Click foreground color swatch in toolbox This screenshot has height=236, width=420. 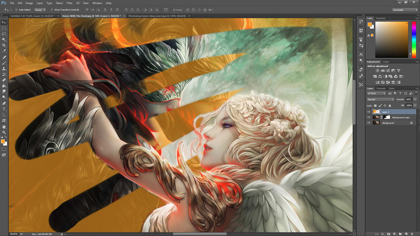click(x=3, y=141)
